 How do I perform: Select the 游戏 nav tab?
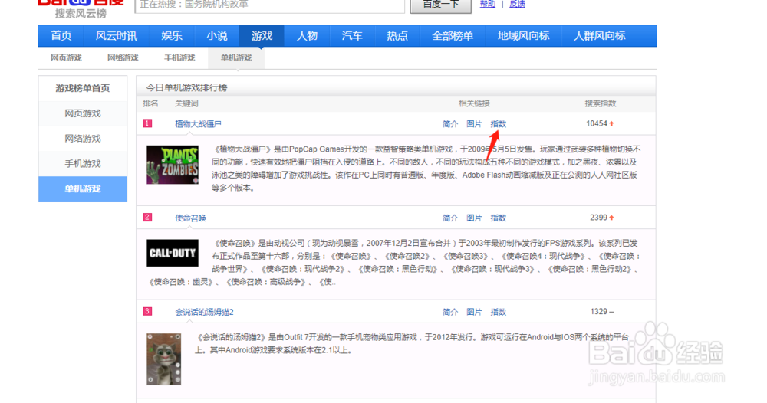click(262, 36)
